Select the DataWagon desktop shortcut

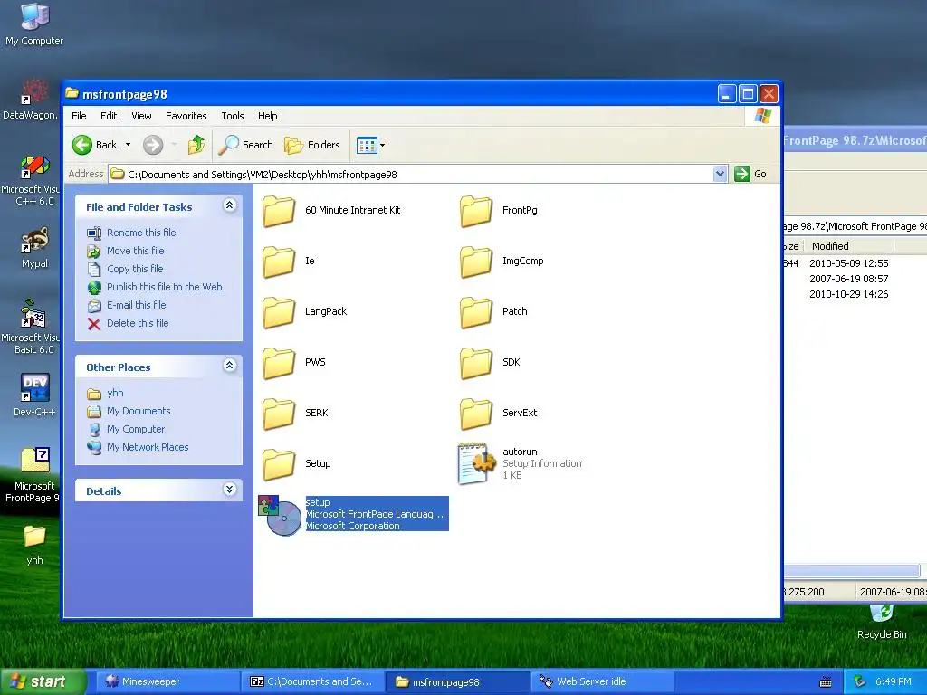pyautogui.click(x=31, y=100)
